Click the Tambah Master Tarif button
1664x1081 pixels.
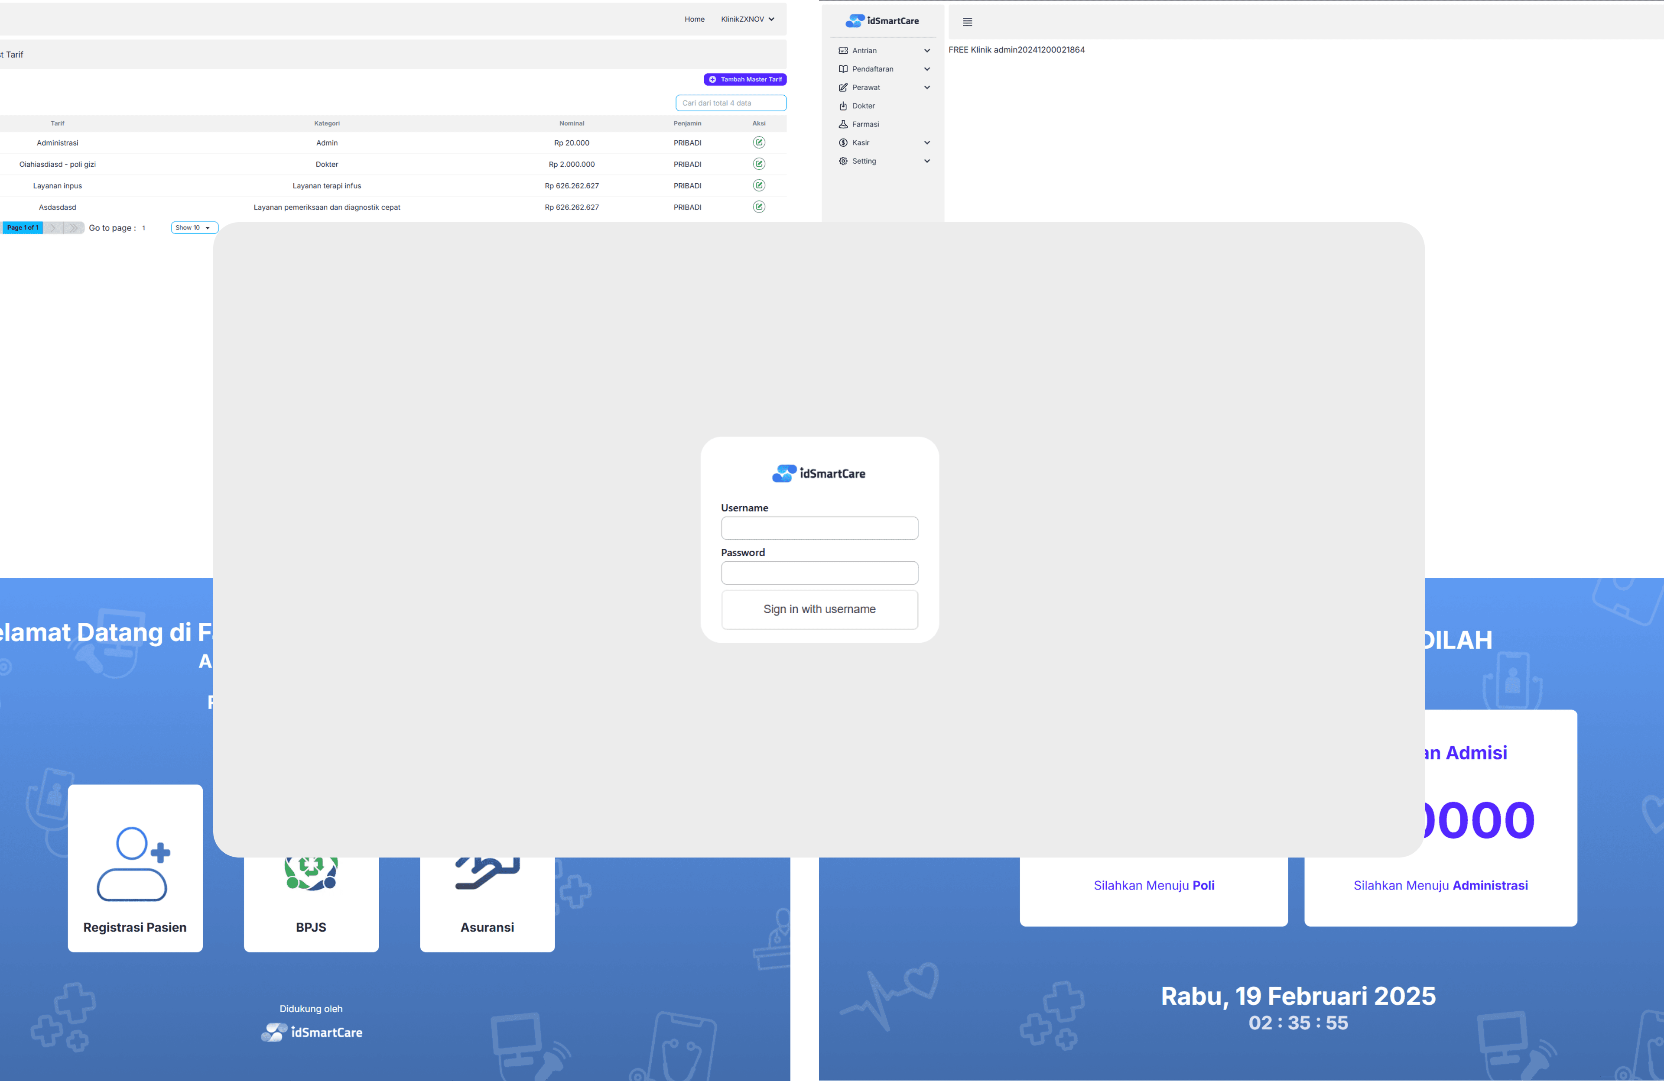point(744,80)
